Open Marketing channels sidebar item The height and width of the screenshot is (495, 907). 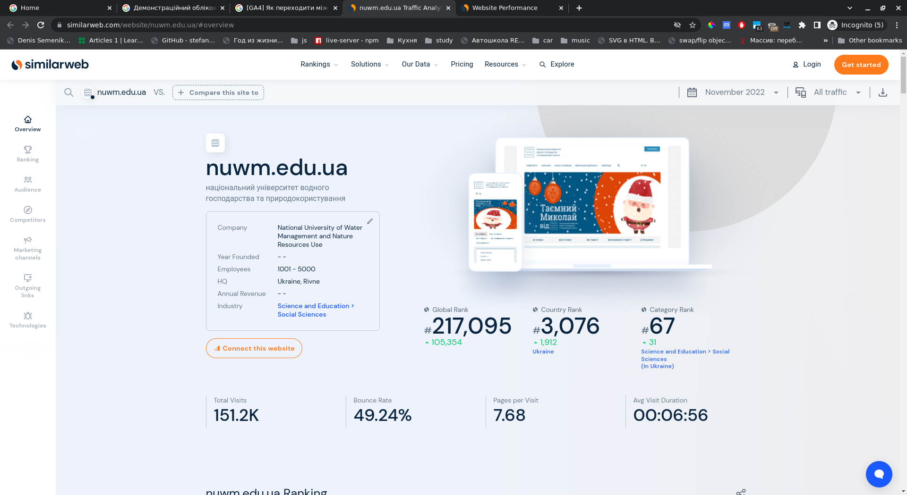point(27,248)
